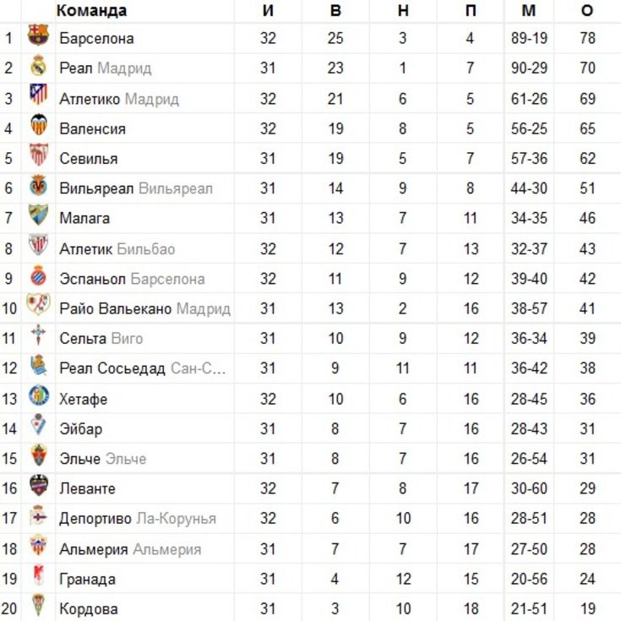The width and height of the screenshot is (621, 621).
Task: Open the Валенсия team link
Action: (x=93, y=128)
